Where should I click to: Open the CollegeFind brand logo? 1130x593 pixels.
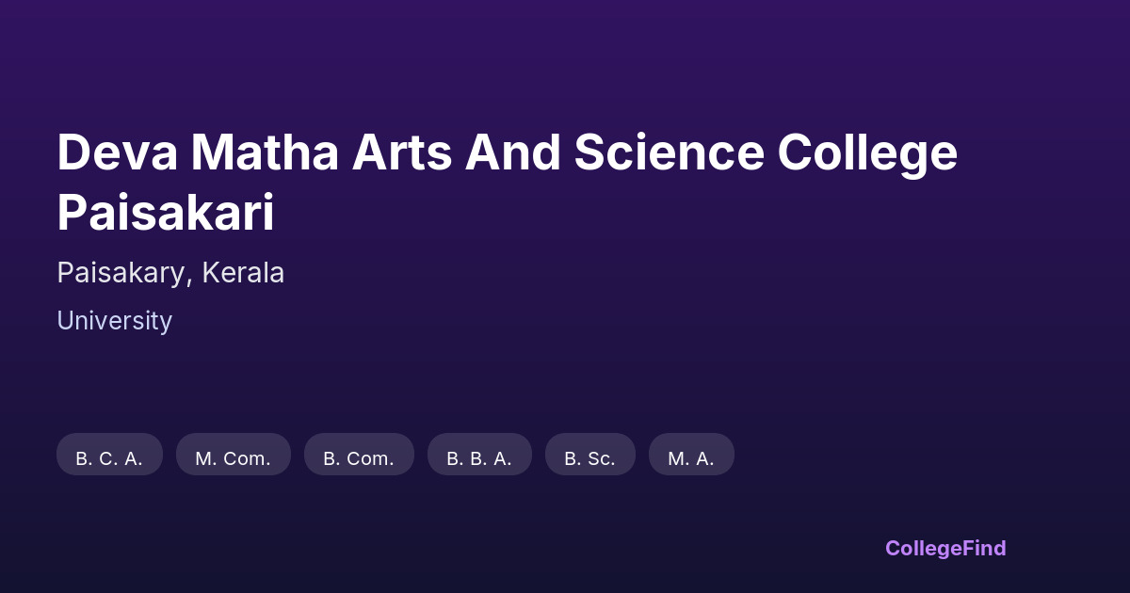[945, 548]
